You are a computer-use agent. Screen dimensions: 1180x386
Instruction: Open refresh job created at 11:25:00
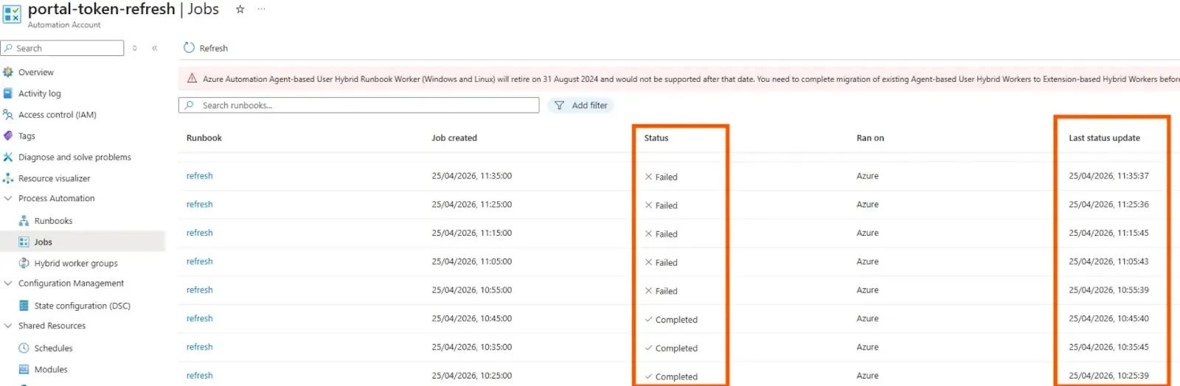coord(199,205)
